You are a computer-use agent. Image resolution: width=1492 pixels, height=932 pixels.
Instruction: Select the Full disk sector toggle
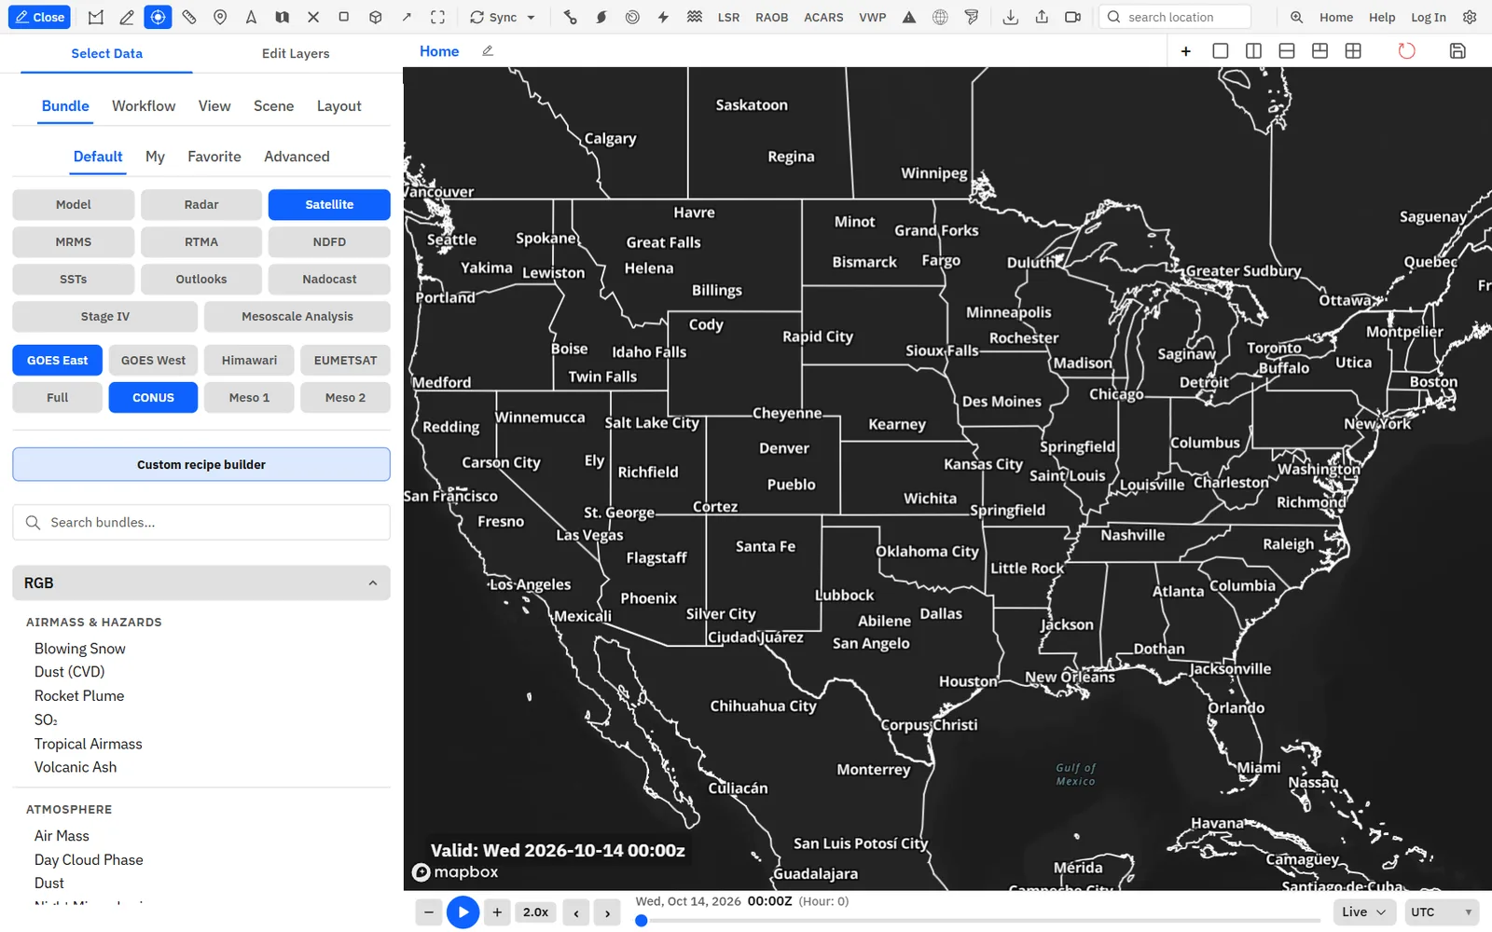[57, 397]
